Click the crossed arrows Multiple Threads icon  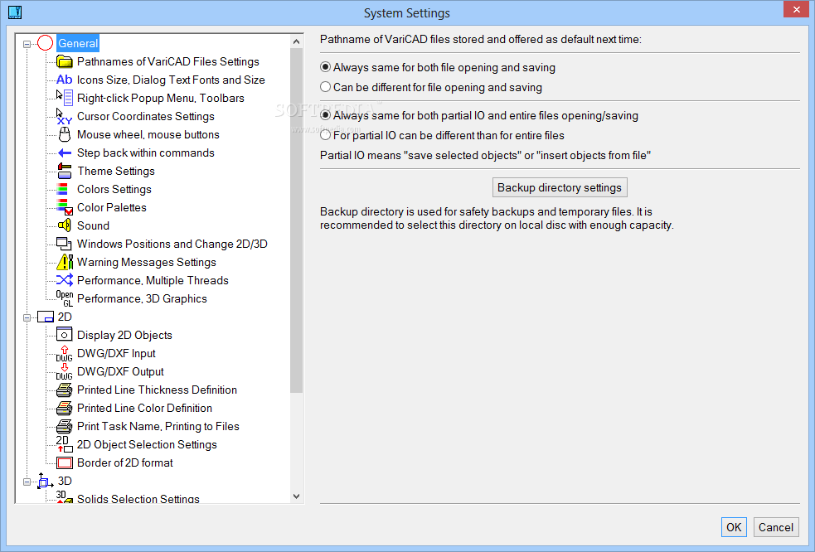pyautogui.click(x=65, y=280)
